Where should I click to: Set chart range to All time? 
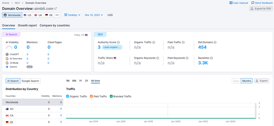coord(96,81)
